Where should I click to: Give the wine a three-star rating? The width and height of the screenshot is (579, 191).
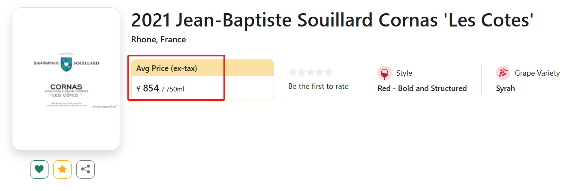pyautogui.click(x=311, y=72)
